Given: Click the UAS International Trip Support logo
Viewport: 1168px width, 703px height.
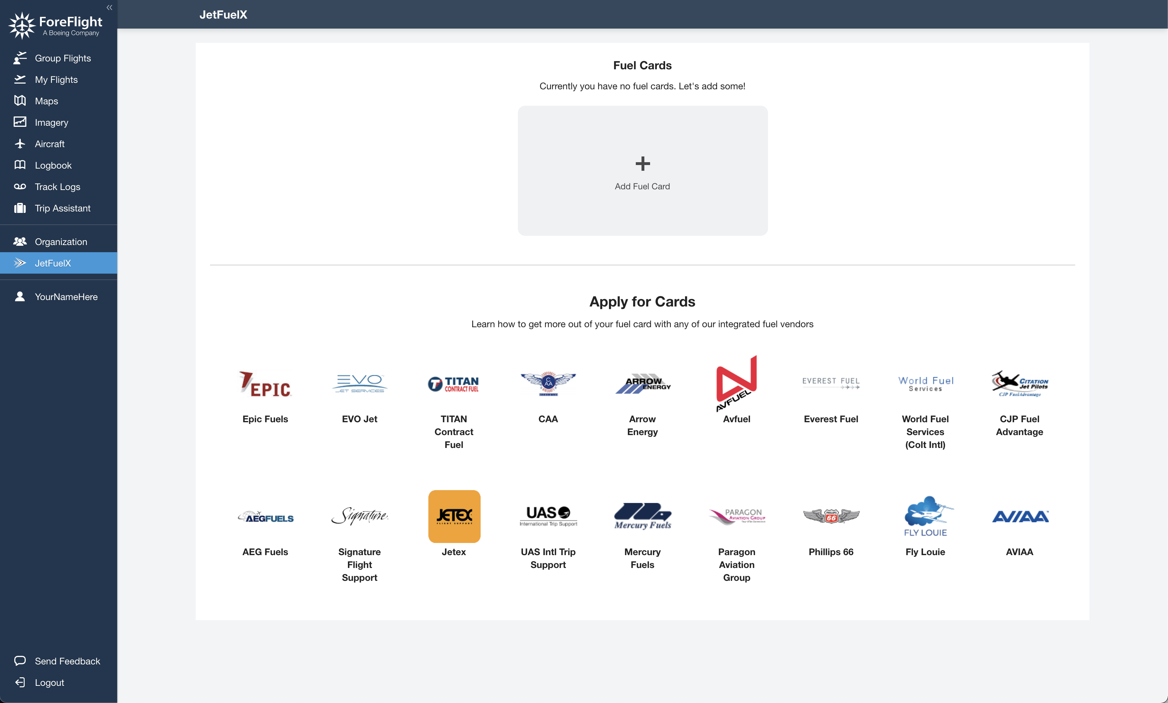Looking at the screenshot, I should click(548, 516).
